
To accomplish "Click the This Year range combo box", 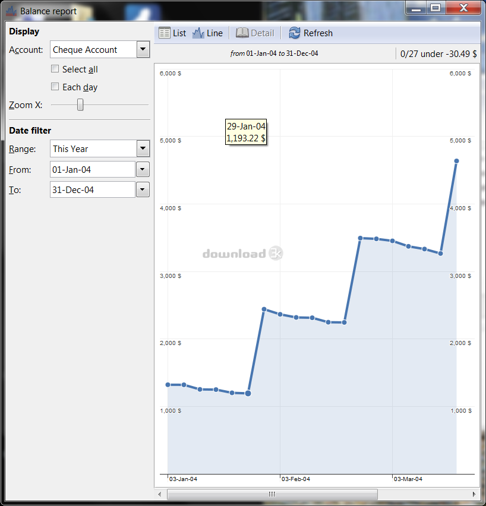I will [100, 148].
